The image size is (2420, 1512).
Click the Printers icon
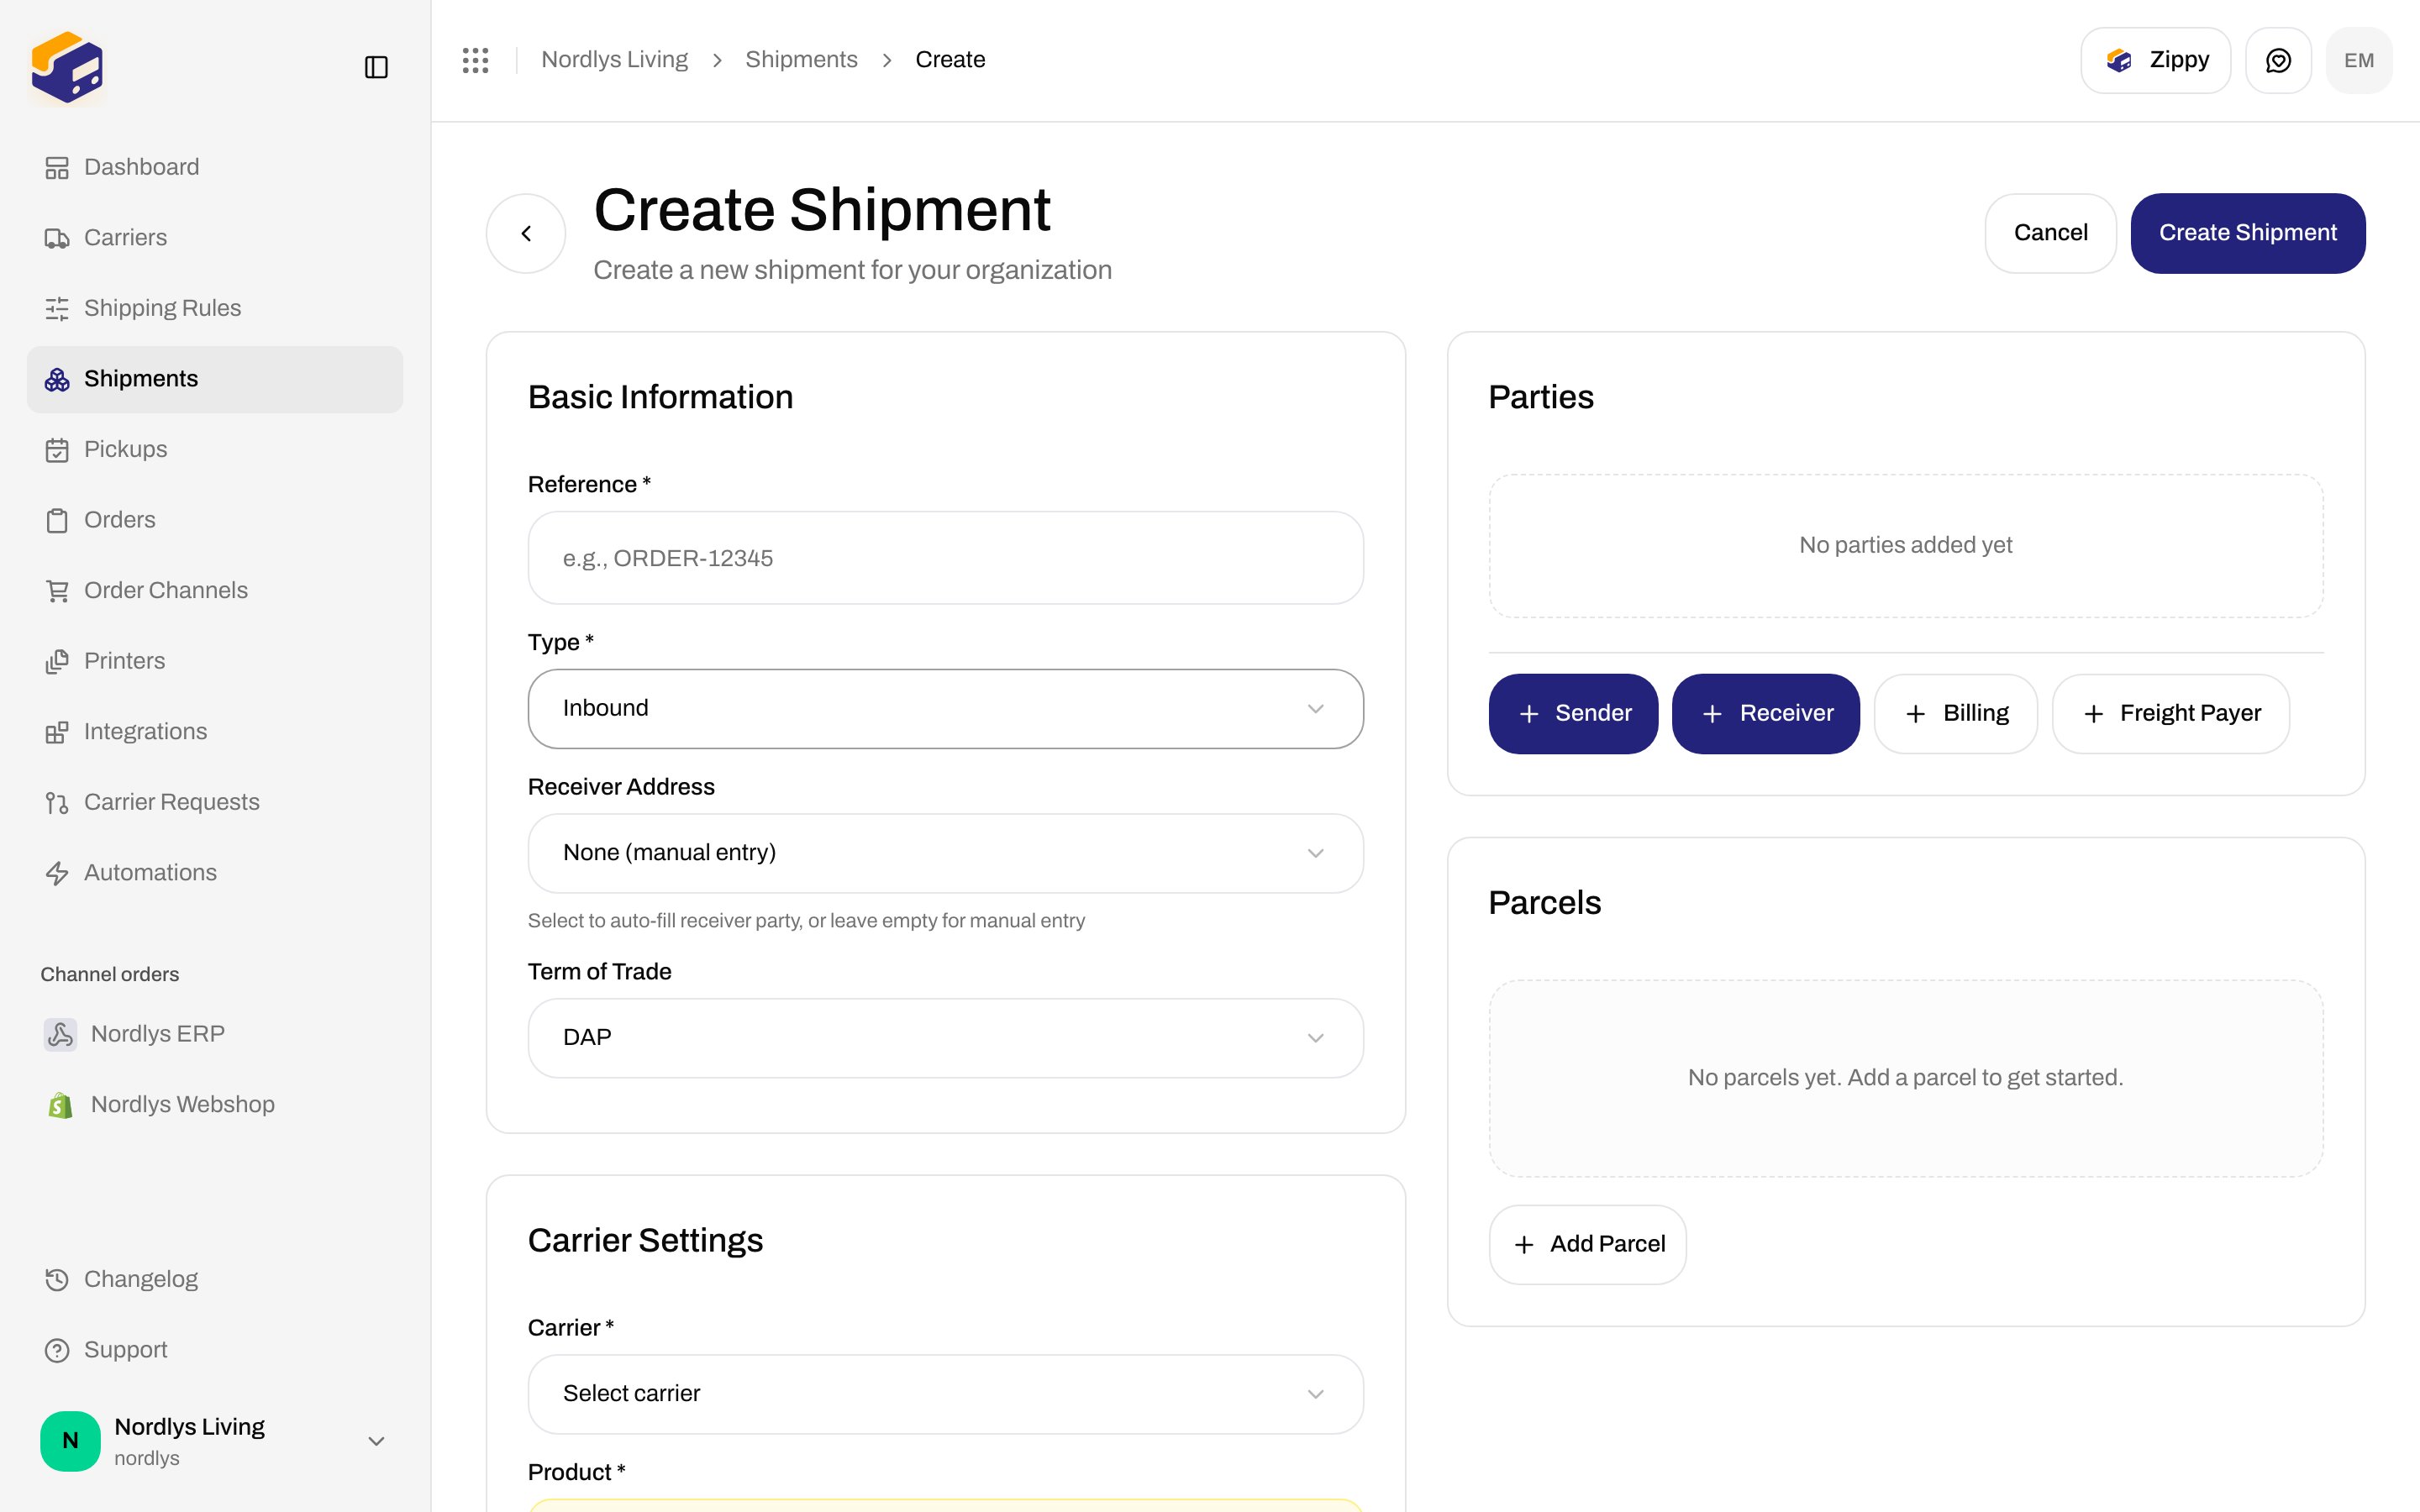(57, 661)
